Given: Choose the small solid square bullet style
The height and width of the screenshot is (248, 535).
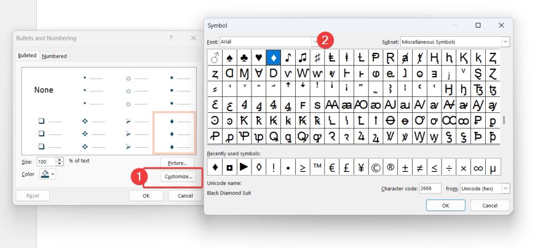Looking at the screenshot, I should click(x=180, y=90).
